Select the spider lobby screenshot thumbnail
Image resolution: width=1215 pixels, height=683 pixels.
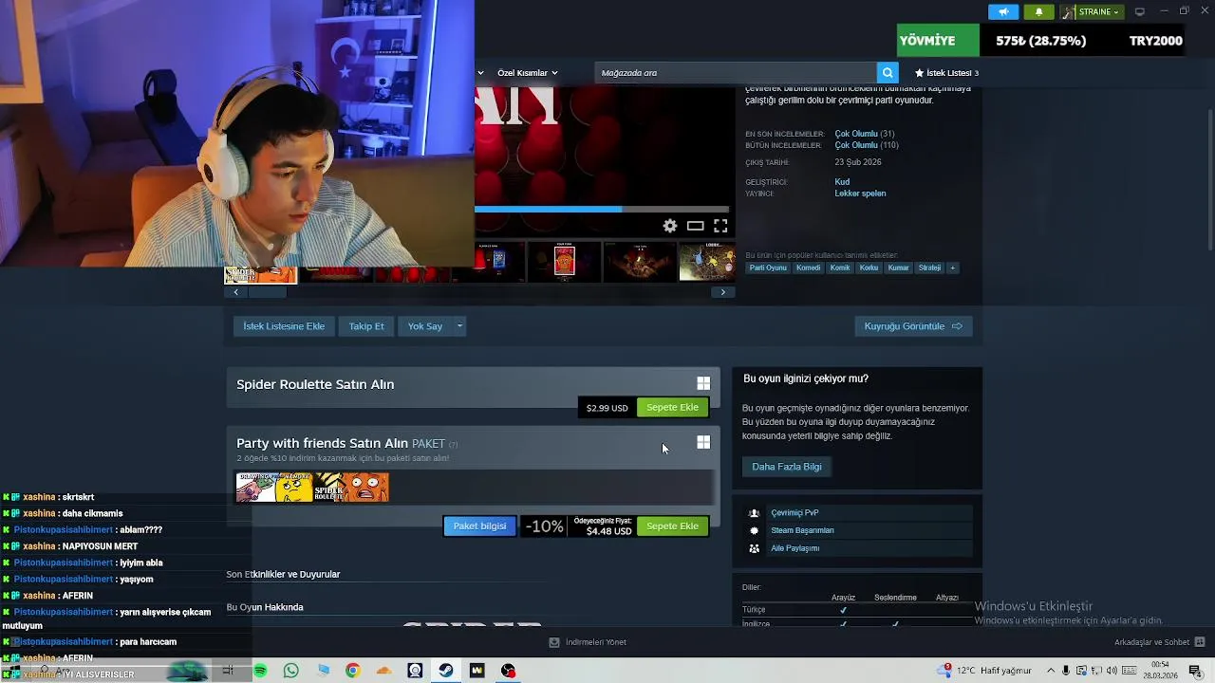coord(707,263)
